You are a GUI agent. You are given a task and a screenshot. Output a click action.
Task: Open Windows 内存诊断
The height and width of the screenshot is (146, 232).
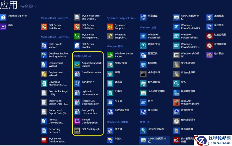tap(186, 55)
